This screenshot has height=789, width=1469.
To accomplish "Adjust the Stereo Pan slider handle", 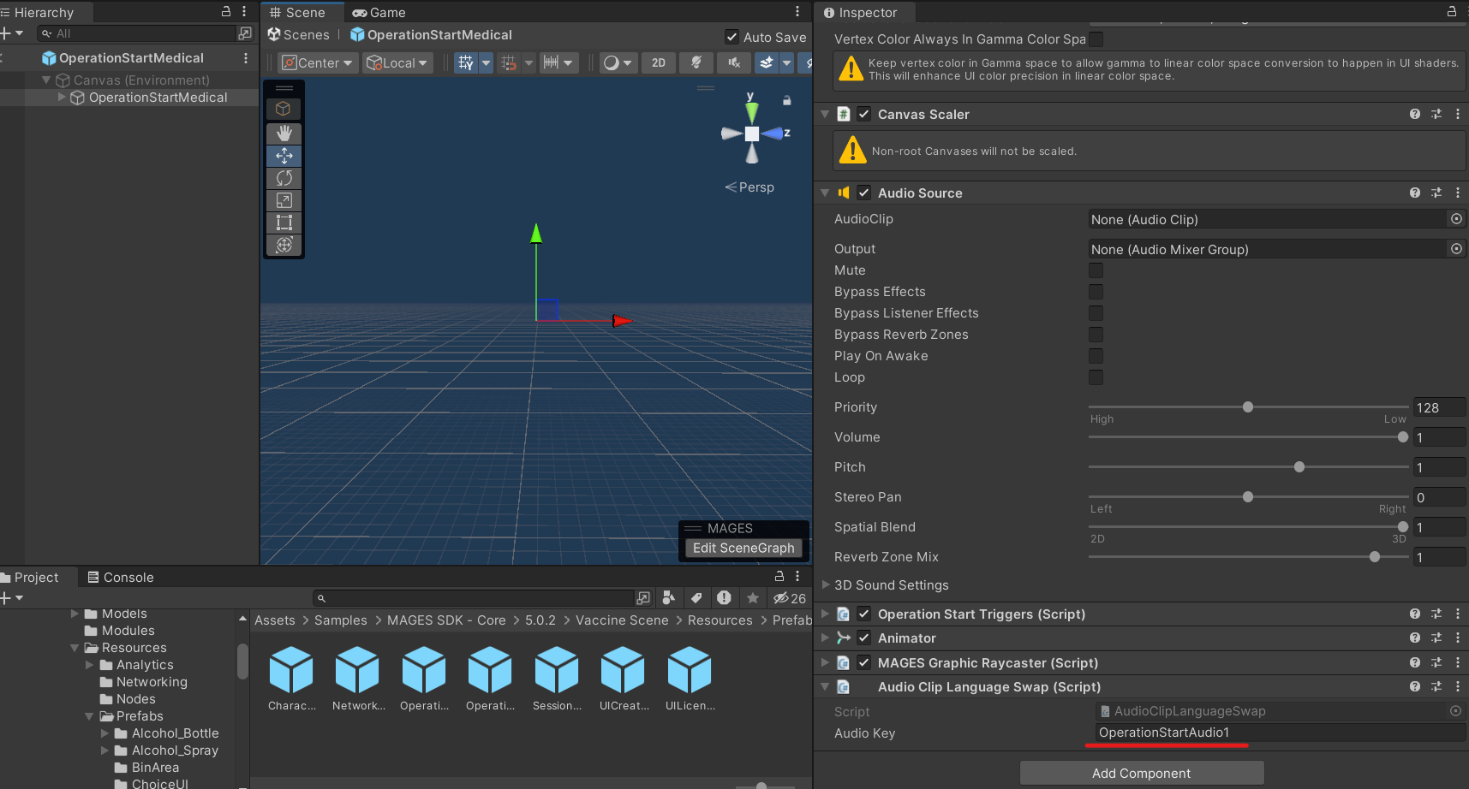I will tap(1248, 497).
